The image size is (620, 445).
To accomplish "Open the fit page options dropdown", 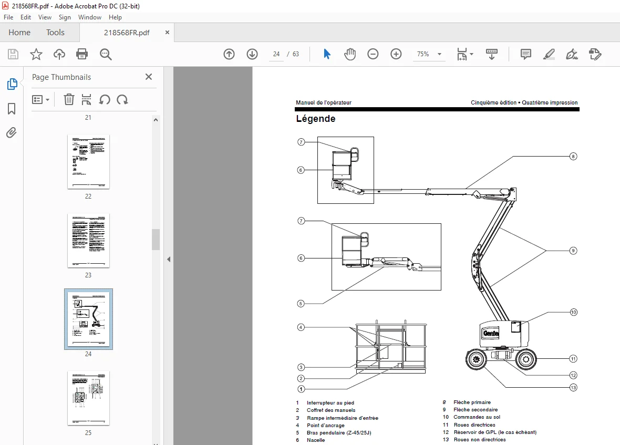I will coord(465,54).
